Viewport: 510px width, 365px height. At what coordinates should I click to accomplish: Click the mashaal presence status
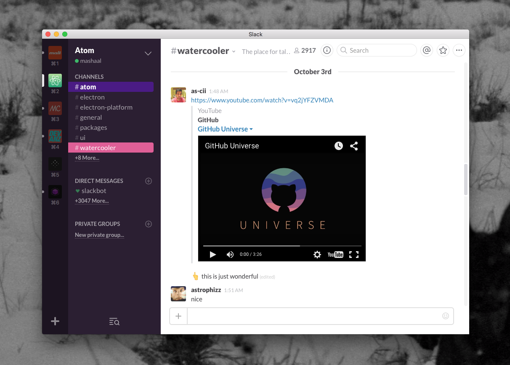point(88,61)
